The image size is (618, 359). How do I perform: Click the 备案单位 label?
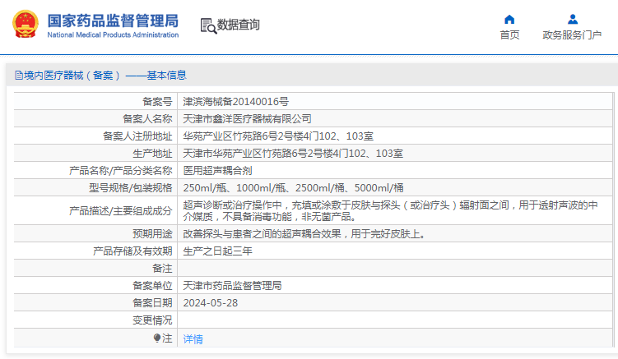[152, 286]
